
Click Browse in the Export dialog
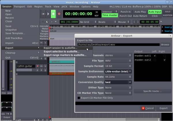click(165, 45)
